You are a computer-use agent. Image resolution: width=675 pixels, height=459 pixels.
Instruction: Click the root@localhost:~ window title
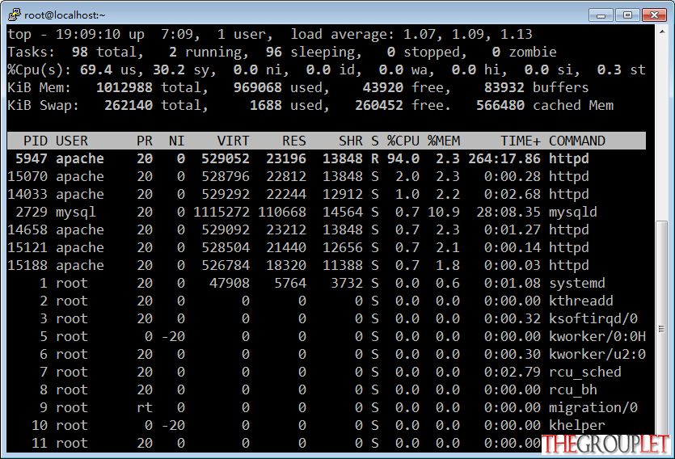65,15
